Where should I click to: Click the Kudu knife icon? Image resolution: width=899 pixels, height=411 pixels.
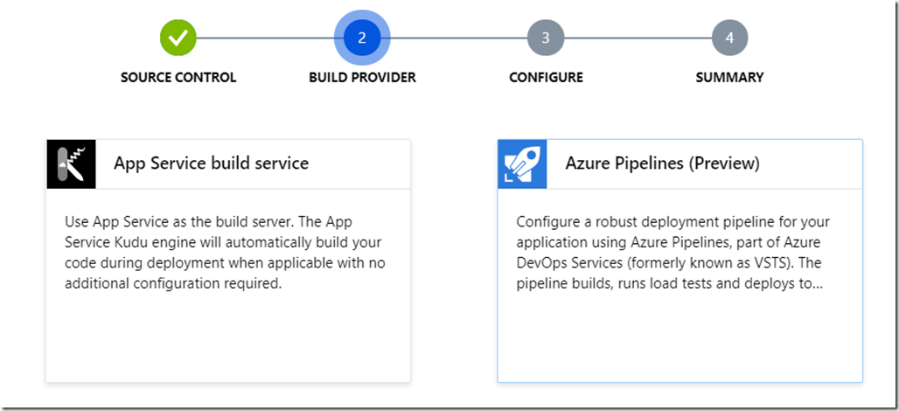71,164
